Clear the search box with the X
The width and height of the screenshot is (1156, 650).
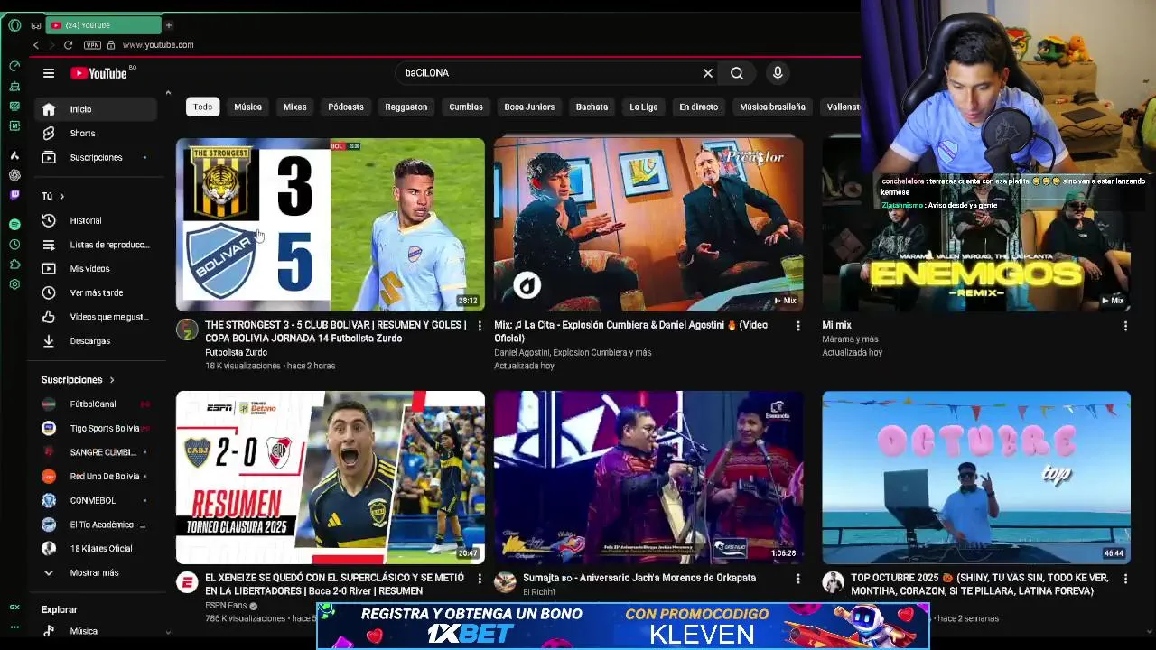[x=708, y=73]
